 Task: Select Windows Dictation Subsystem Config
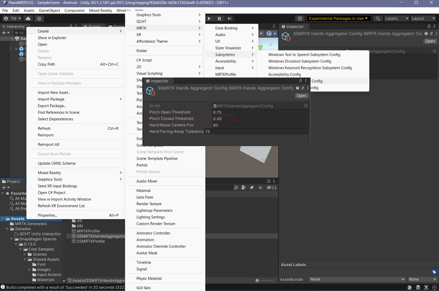coord(299,61)
